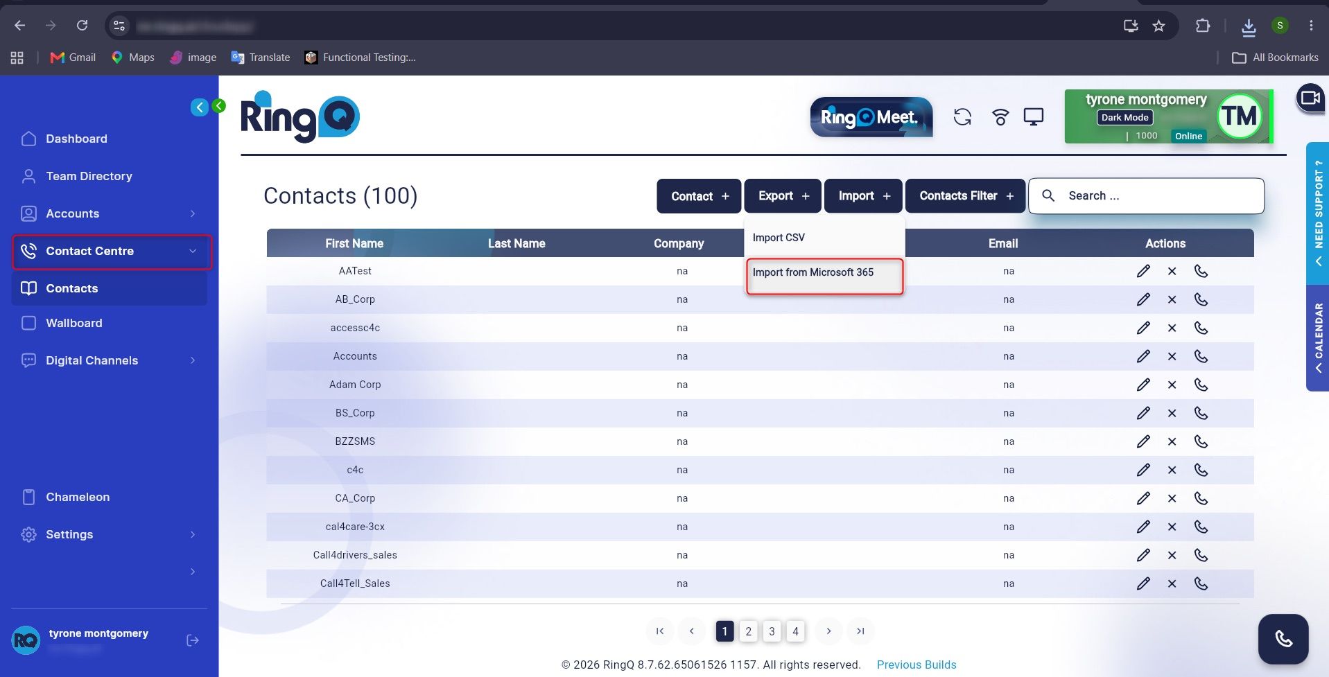Go to page 2 of contacts
The width and height of the screenshot is (1329, 677).
pyautogui.click(x=748, y=631)
